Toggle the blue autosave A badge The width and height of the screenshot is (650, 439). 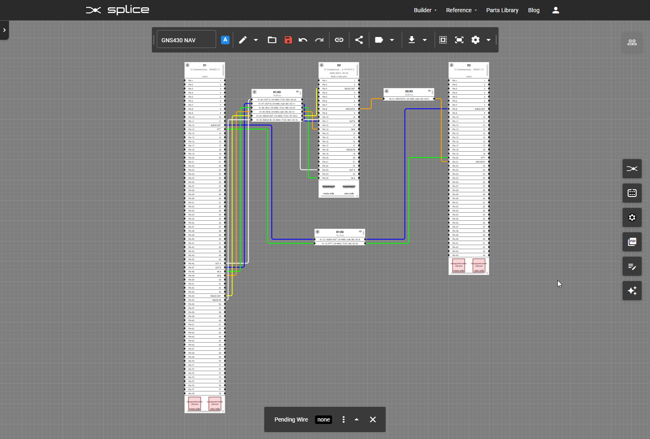225,39
